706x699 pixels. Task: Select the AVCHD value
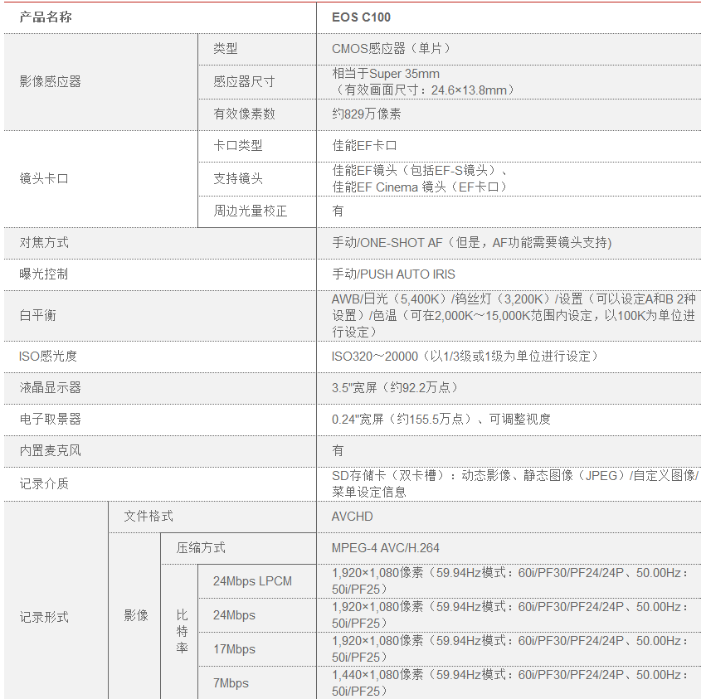(x=352, y=517)
